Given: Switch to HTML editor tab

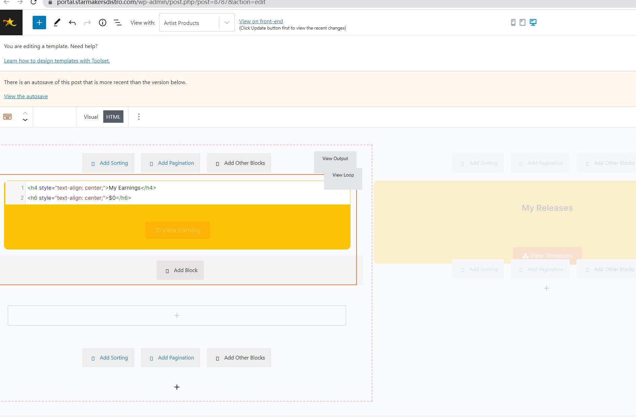Looking at the screenshot, I should [113, 117].
